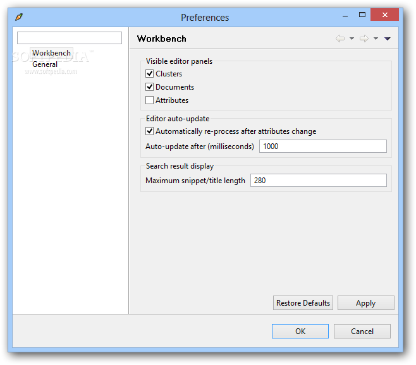Screen dimensions: 416x365
Task: Click the Cancel button
Action: pos(362,332)
